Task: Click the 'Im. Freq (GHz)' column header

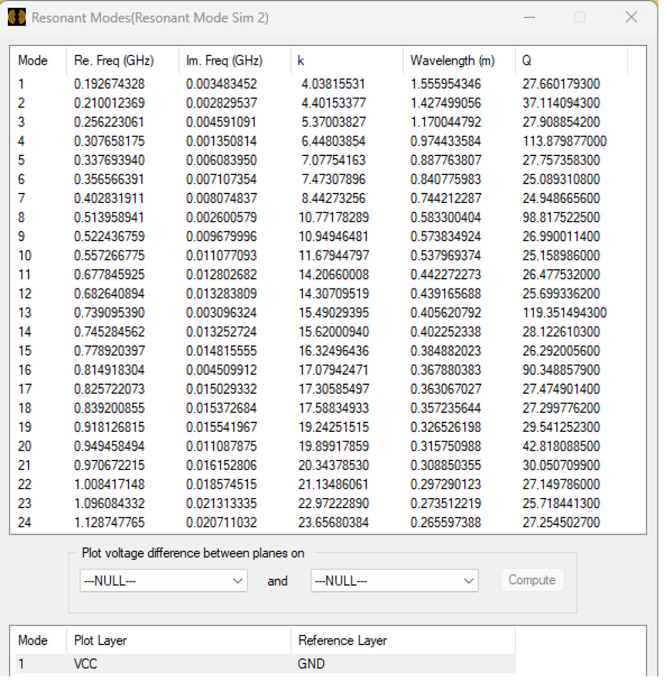Action: pos(235,60)
